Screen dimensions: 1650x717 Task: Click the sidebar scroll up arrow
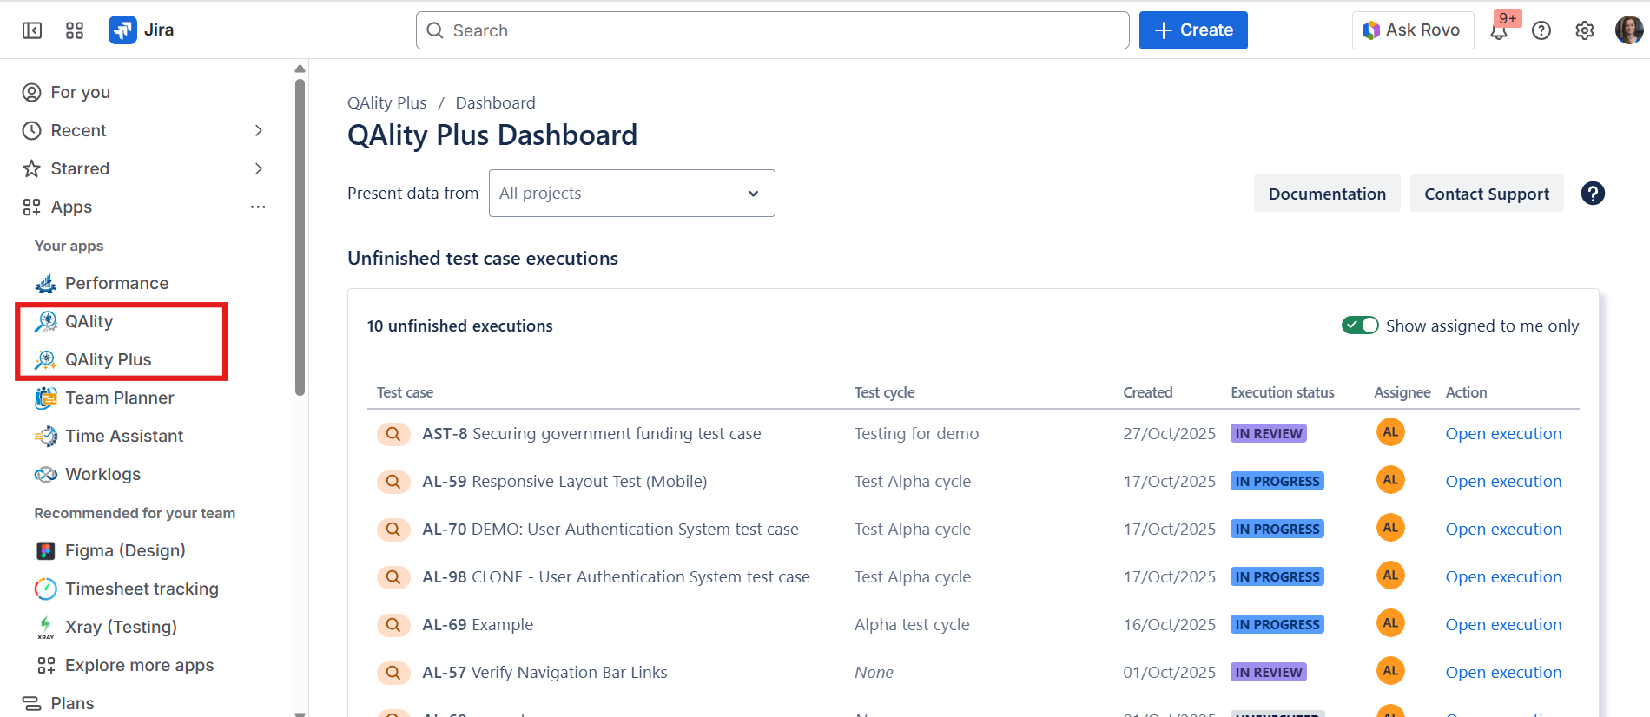(x=300, y=69)
